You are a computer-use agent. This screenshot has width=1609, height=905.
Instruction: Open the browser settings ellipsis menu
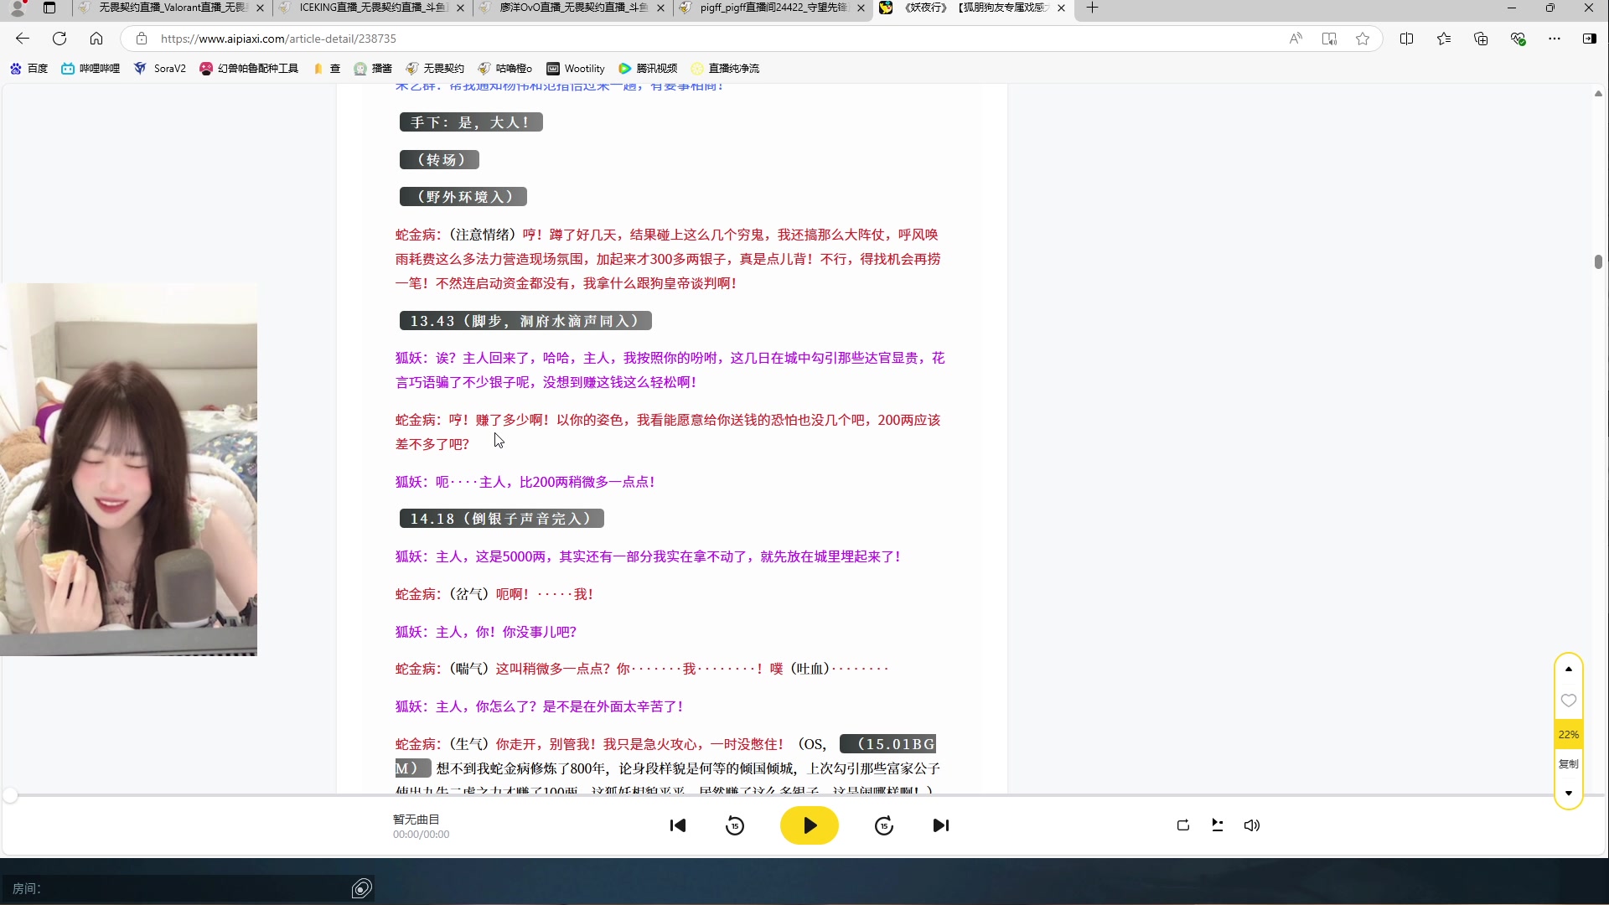point(1555,39)
